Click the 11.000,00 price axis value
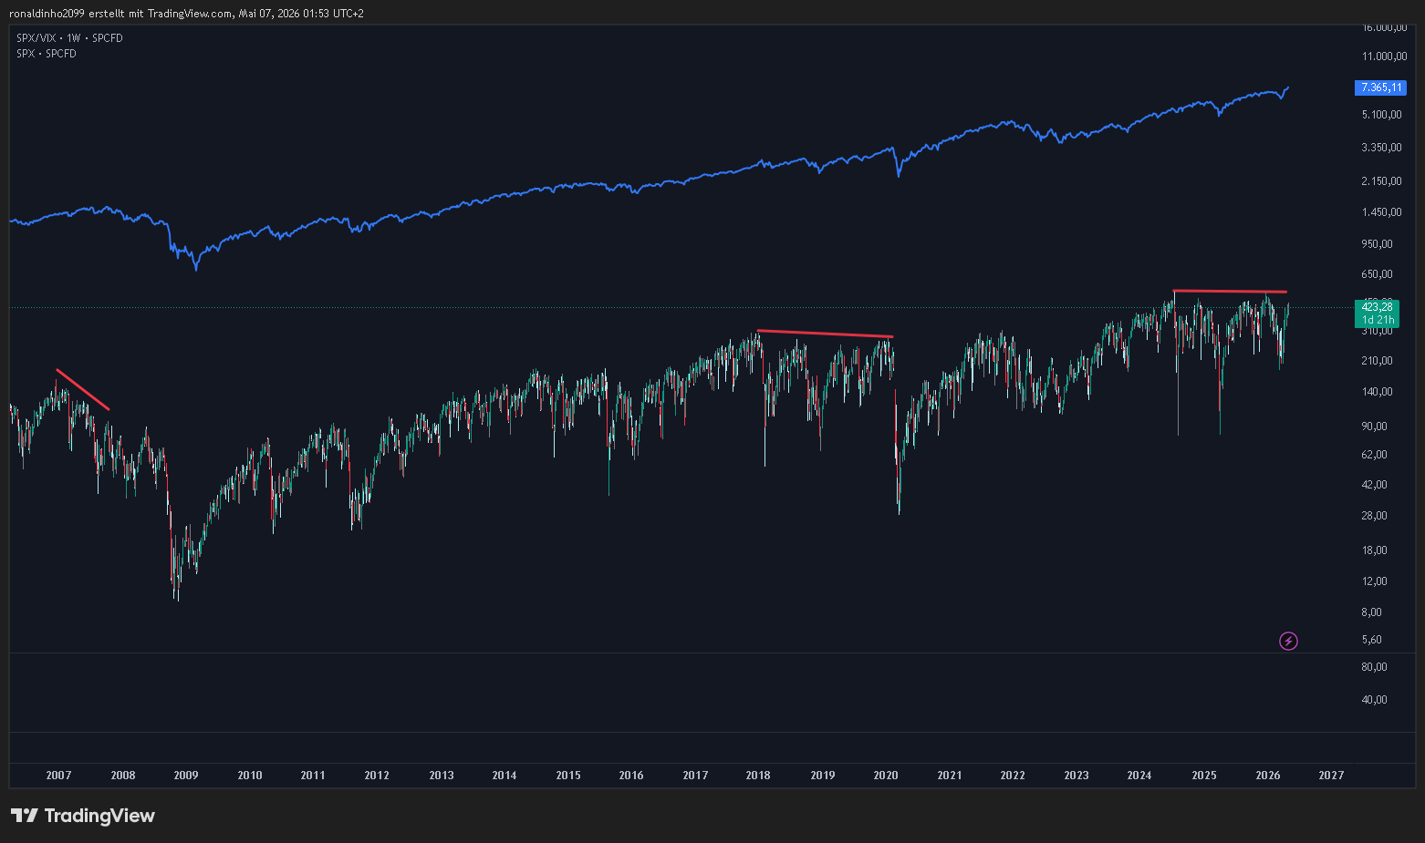 [1385, 57]
